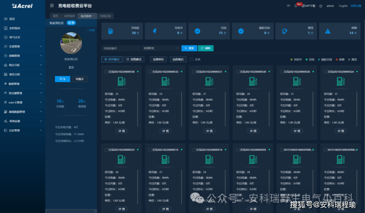Screen dimensions: 365x213
Task: Click the 系统设置 gears icon
Action: (6, 121)
